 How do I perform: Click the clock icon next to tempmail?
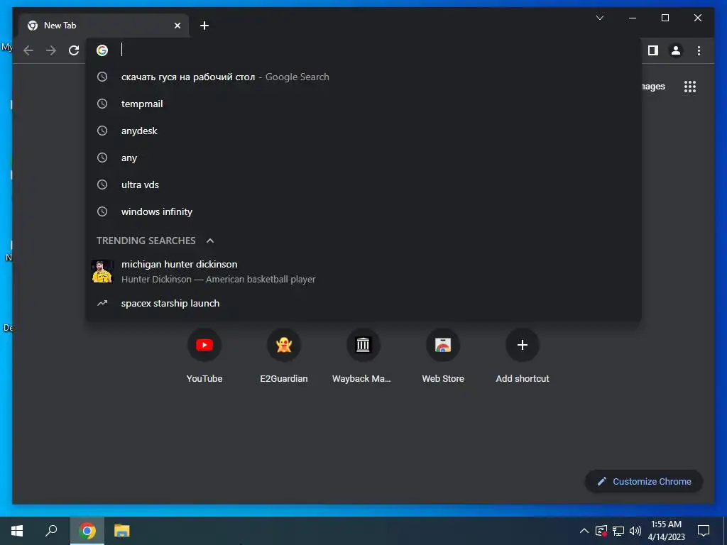[x=102, y=104]
